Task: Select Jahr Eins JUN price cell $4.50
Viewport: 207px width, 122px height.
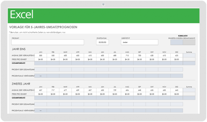Action: coord(102,59)
